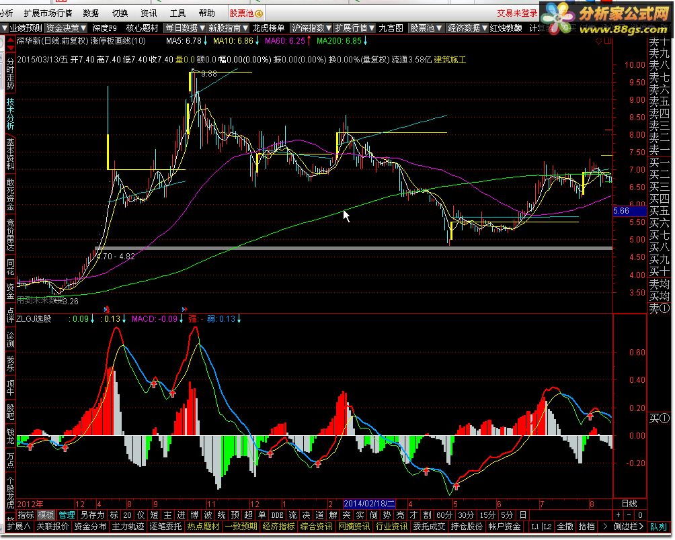
Task: Click the plus zoom button beside 日线
Action: pyautogui.click(x=619, y=515)
